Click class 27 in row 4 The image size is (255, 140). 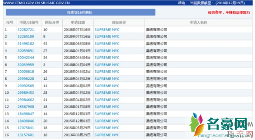[45, 51]
